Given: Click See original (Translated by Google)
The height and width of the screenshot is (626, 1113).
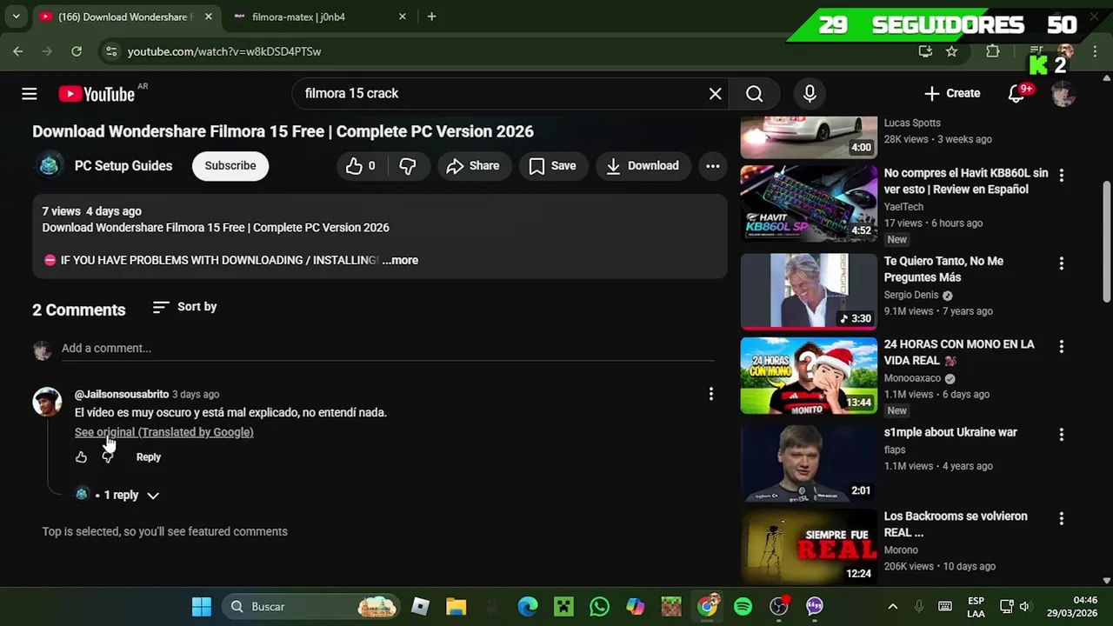Looking at the screenshot, I should (163, 432).
